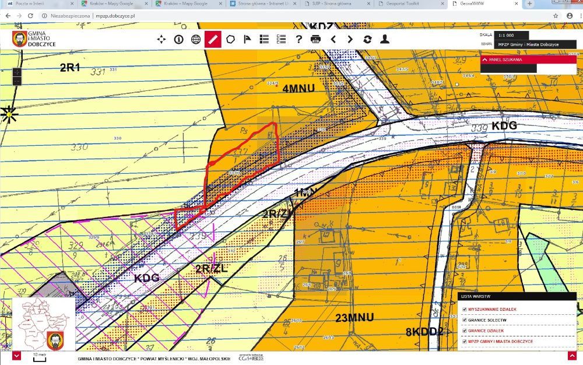Switch to Poczta w Interii tab
Viewport: 583px width, 365px height.
pyautogui.click(x=35, y=4)
